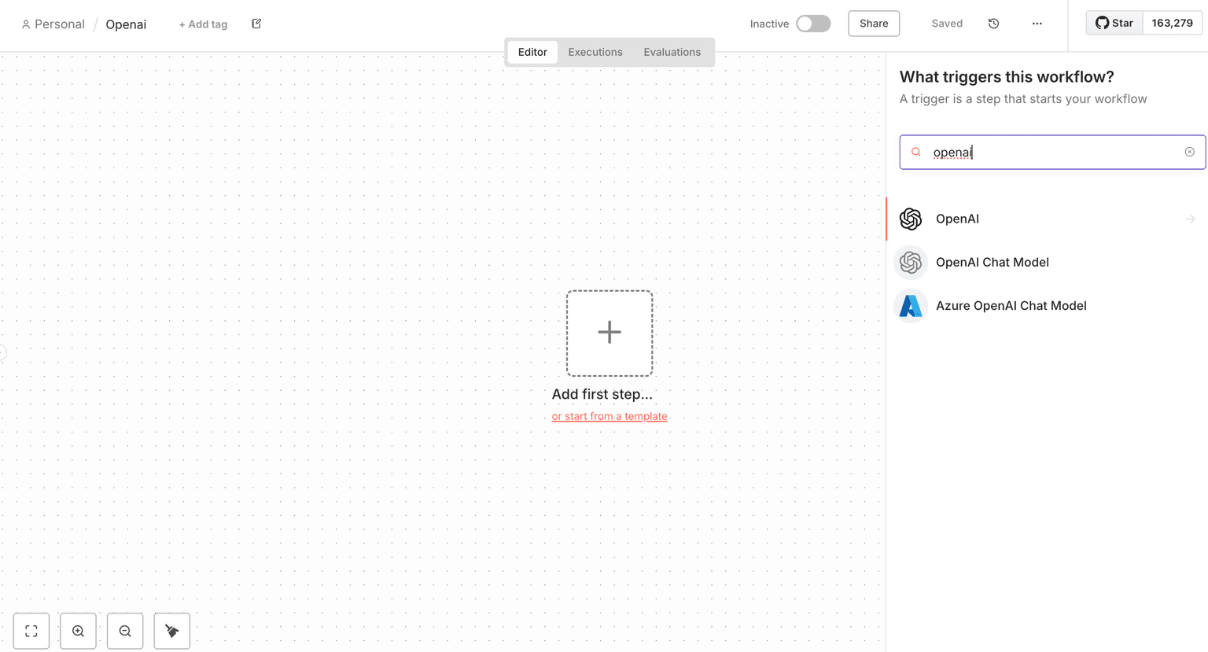The height and width of the screenshot is (652, 1208).
Task: Enable the workflow with the Inactive toggle
Action: coord(813,24)
